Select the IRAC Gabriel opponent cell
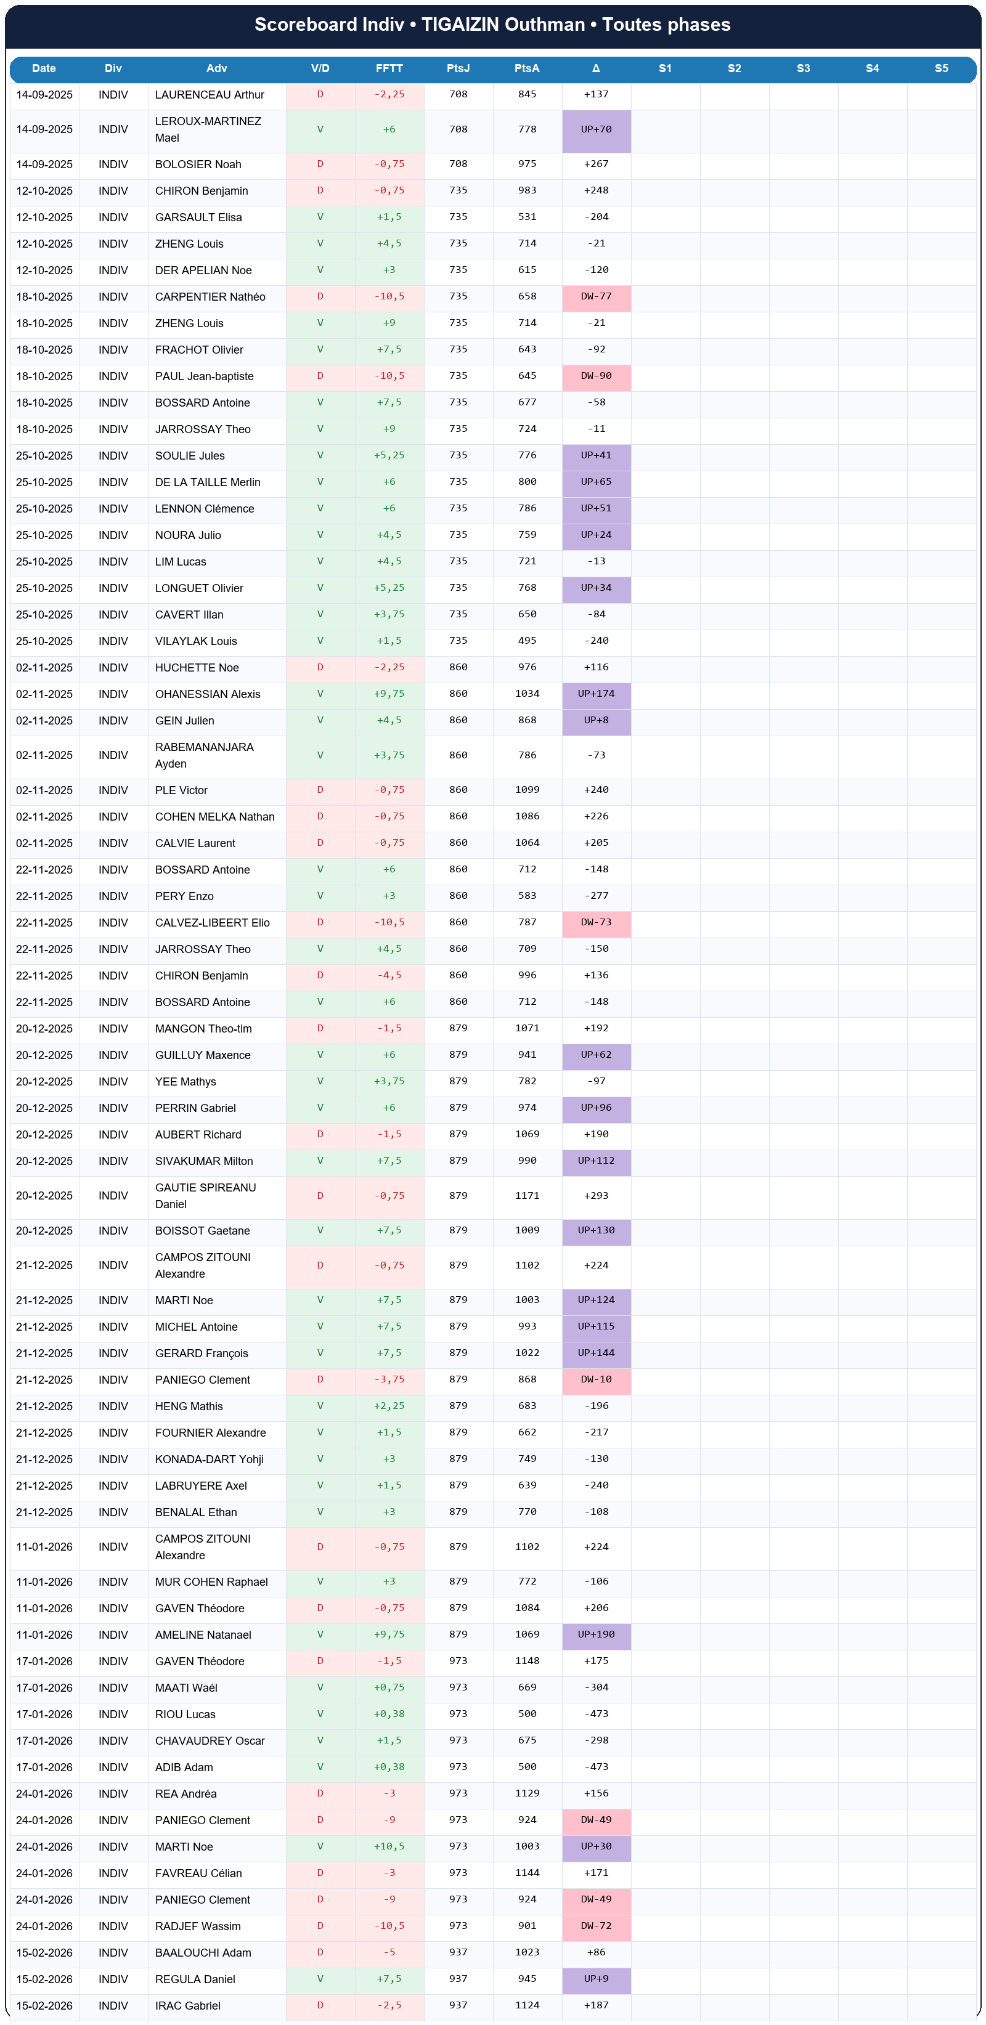This screenshot has width=986, height=2025. [187, 2005]
